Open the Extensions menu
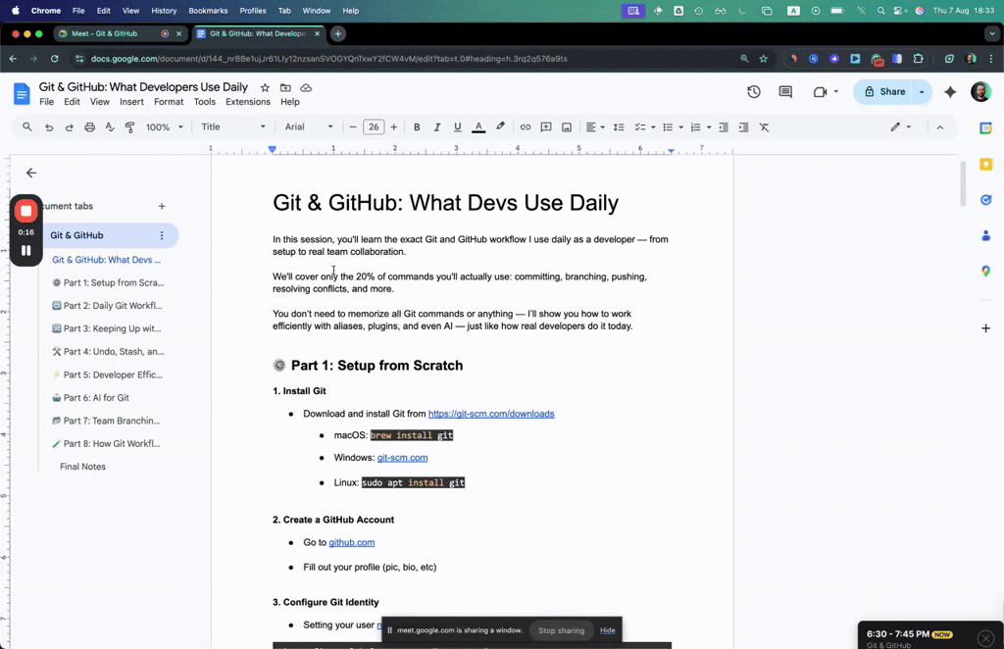1004x649 pixels. tap(248, 101)
